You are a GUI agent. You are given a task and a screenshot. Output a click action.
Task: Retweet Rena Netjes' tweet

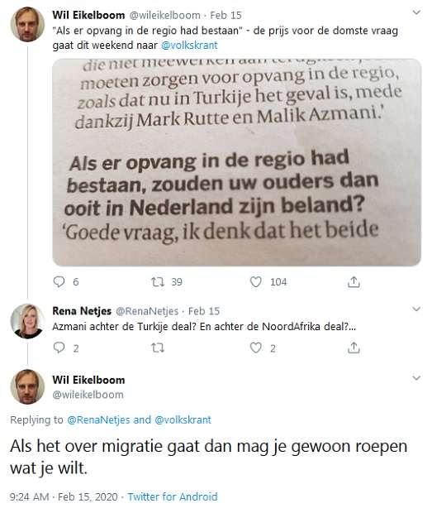pos(158,348)
